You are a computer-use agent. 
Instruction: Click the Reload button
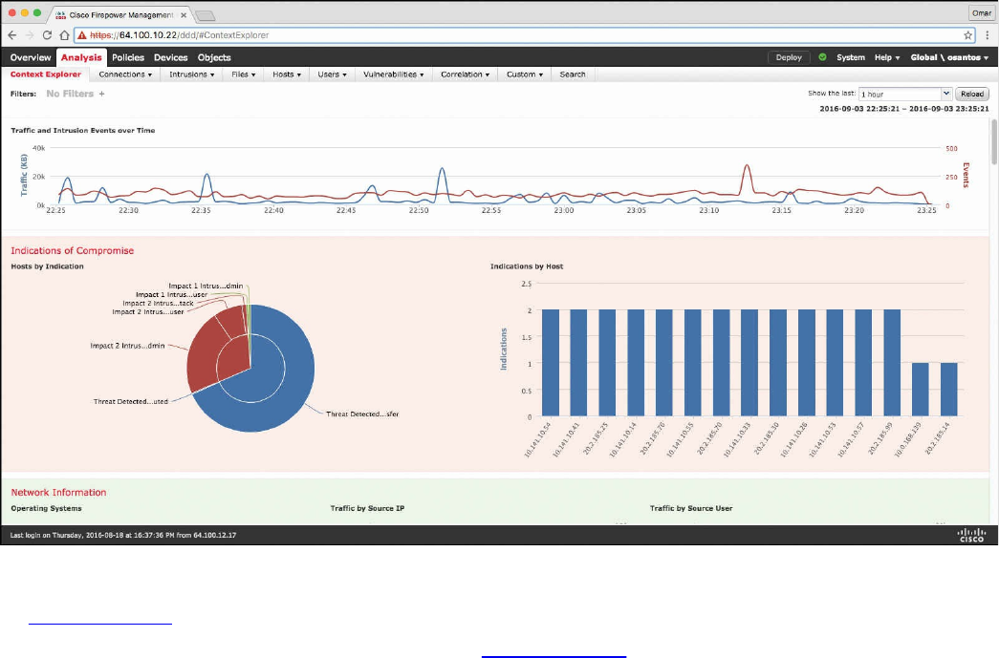point(971,95)
